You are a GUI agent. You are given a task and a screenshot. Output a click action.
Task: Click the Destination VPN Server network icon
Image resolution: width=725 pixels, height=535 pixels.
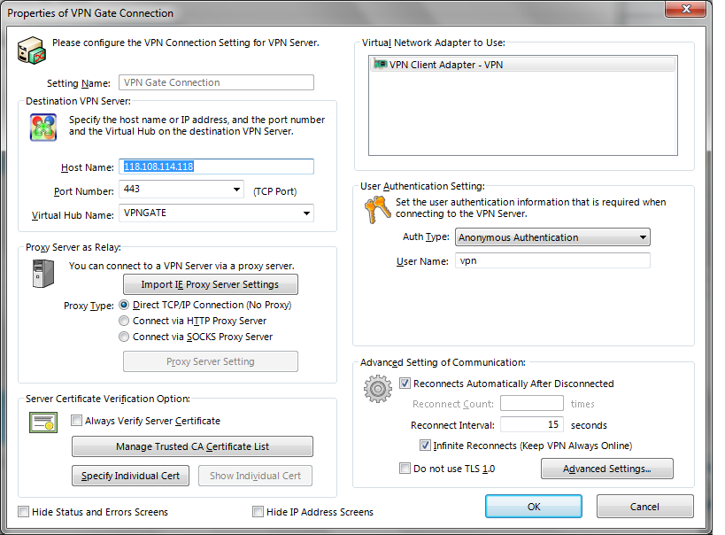pyautogui.click(x=43, y=128)
